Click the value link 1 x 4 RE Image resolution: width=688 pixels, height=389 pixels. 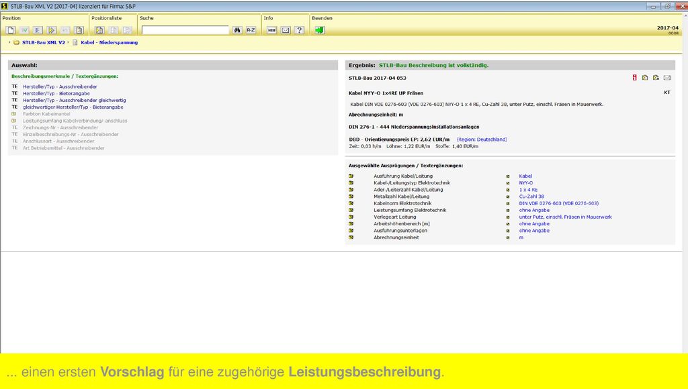click(x=528, y=190)
